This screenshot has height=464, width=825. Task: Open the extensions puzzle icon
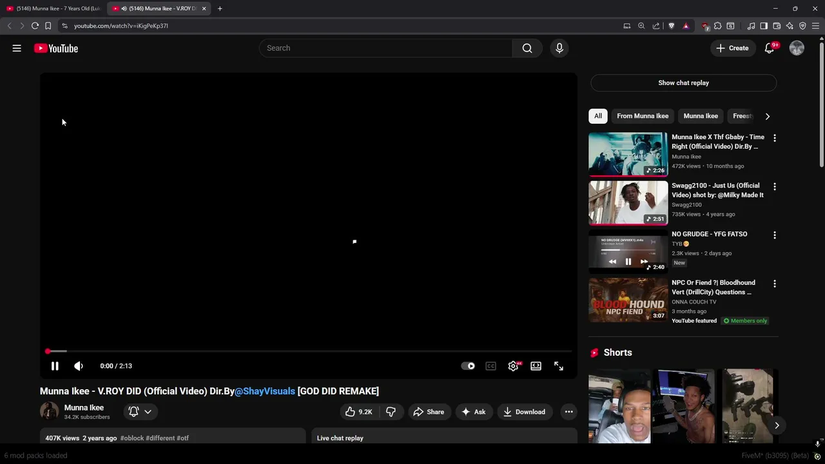tap(717, 26)
